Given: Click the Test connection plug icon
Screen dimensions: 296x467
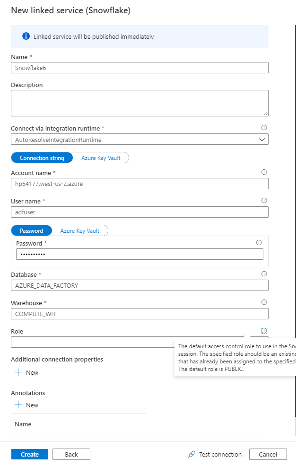Looking at the screenshot, I should click(192, 454).
